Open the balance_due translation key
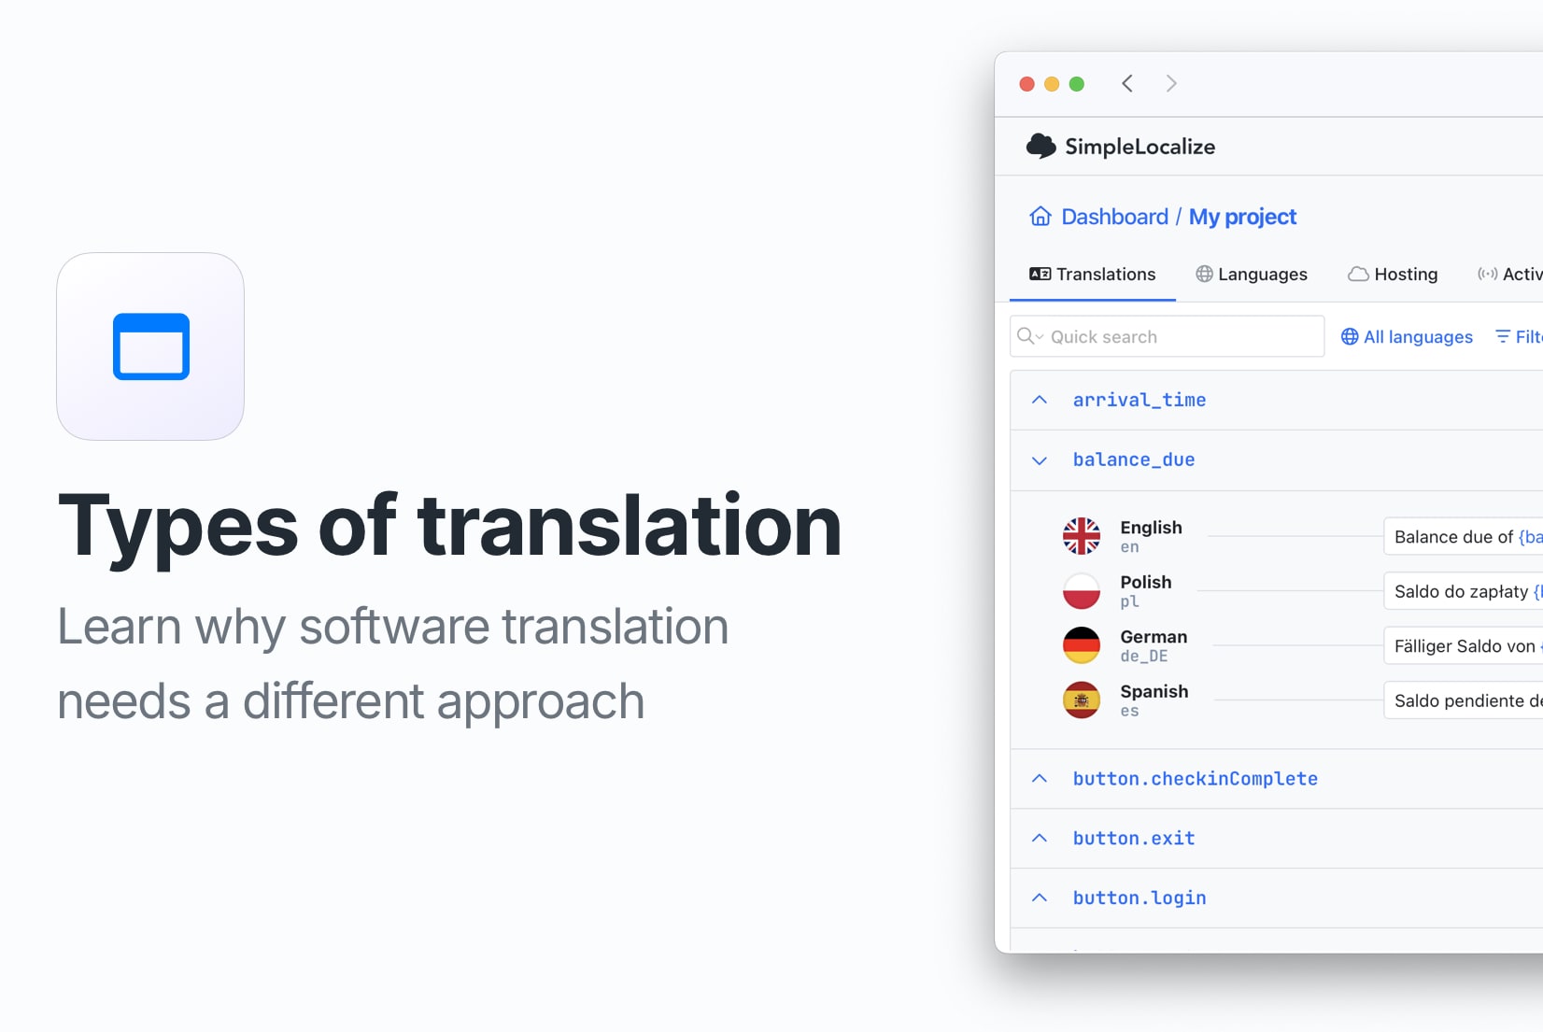Image resolution: width=1543 pixels, height=1032 pixels. tap(1134, 459)
